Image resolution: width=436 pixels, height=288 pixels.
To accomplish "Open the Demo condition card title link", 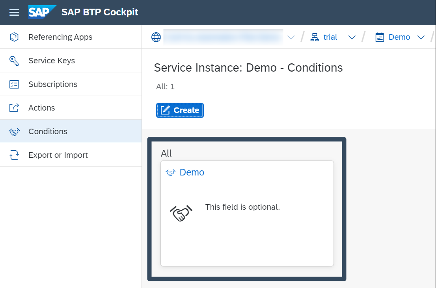I will point(192,172).
